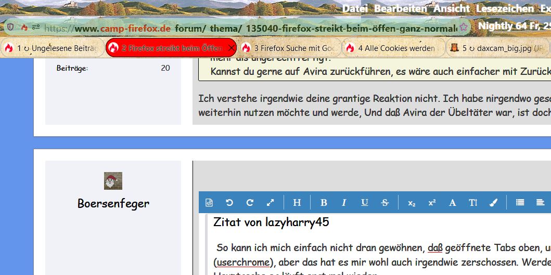Toggle source code view in editor

[x=209, y=203]
